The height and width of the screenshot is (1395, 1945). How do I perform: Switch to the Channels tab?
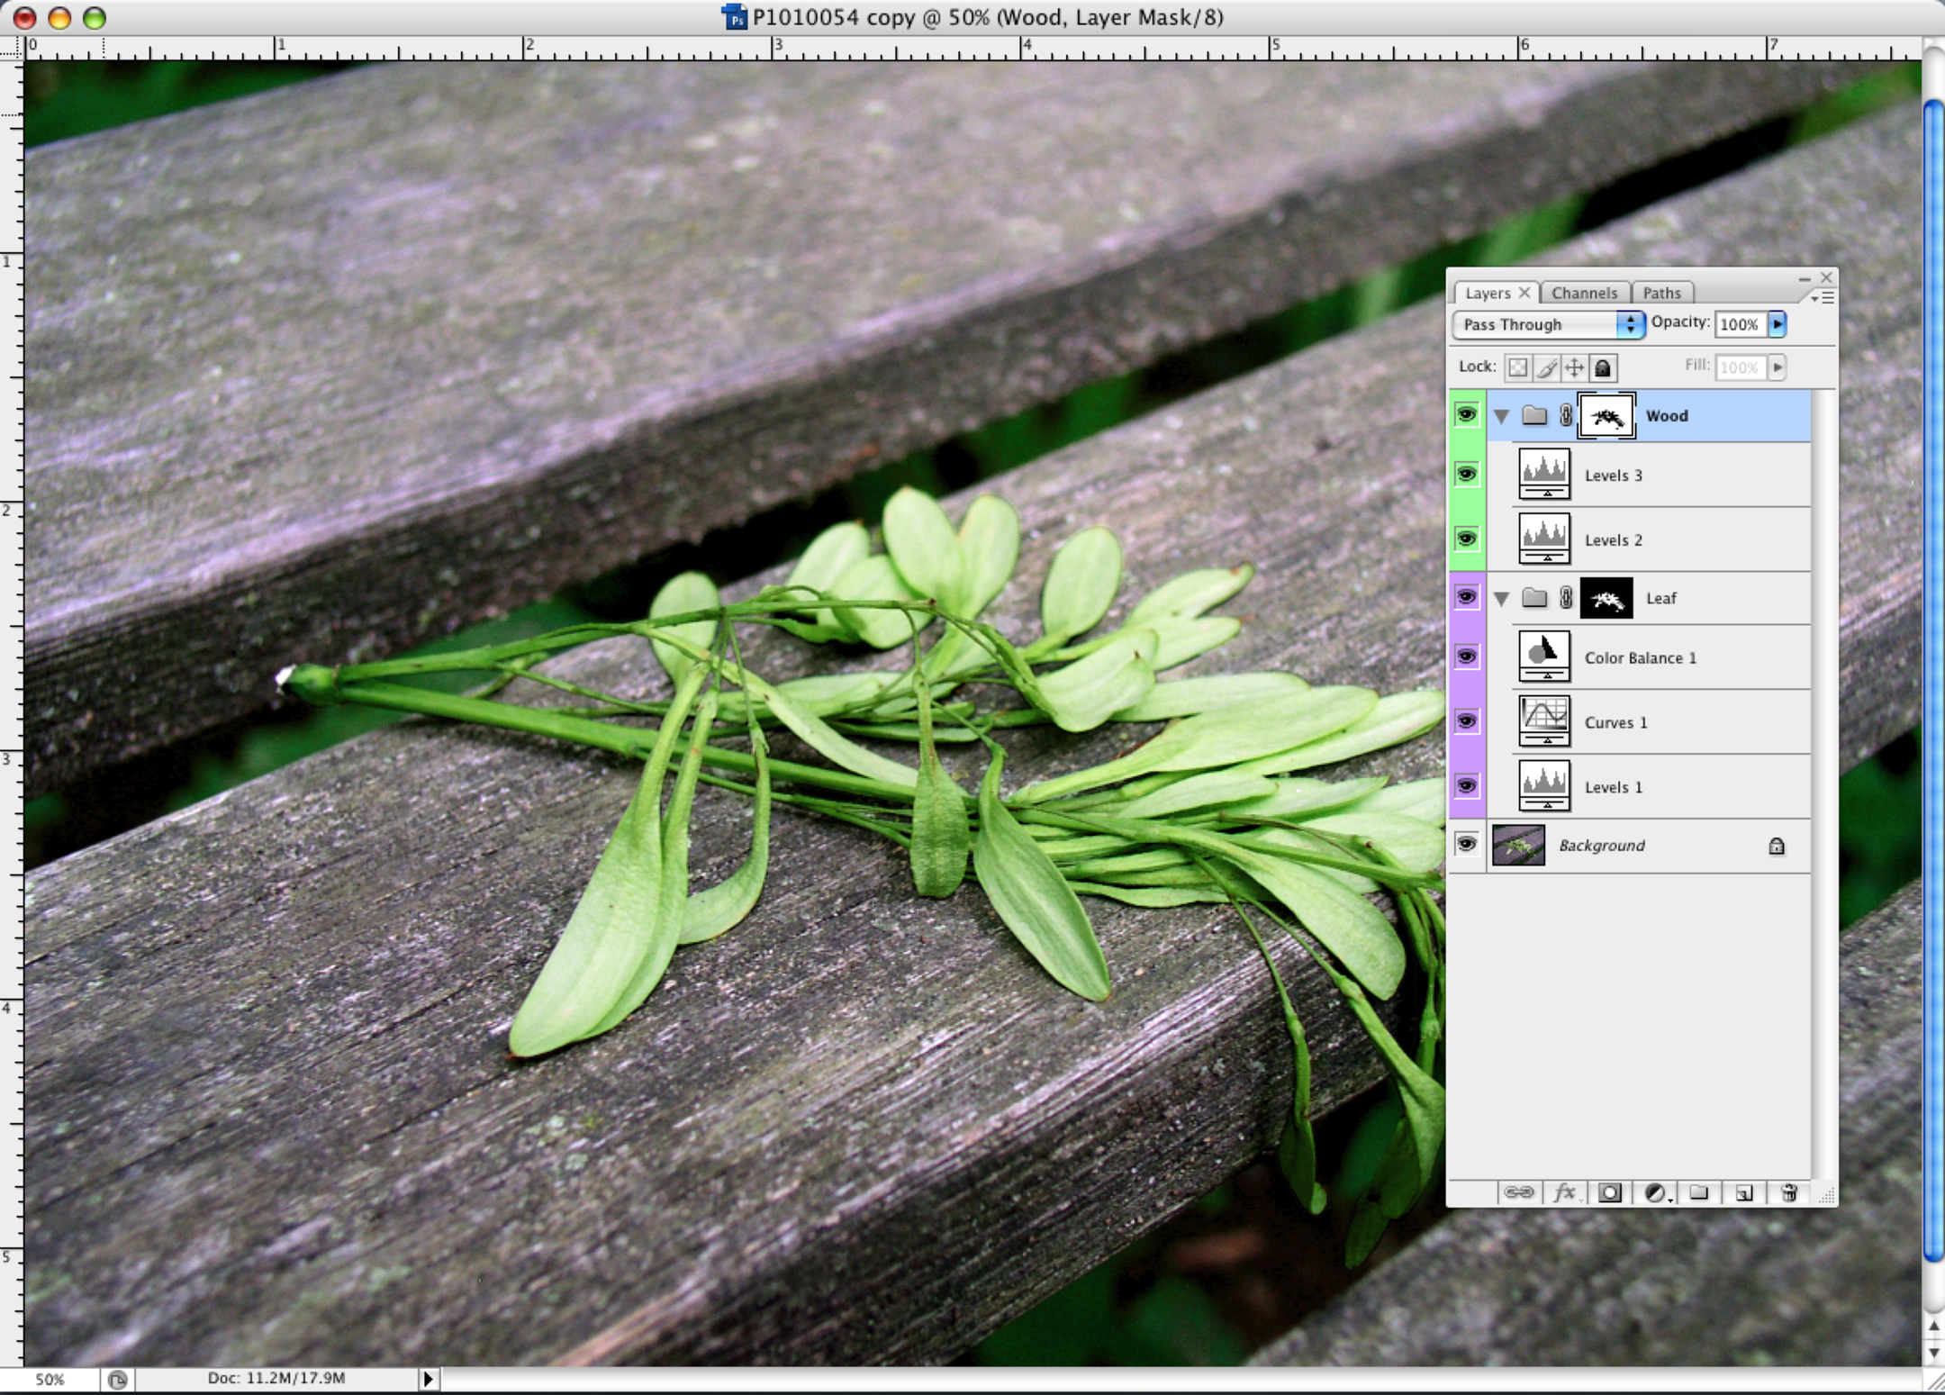coord(1583,292)
